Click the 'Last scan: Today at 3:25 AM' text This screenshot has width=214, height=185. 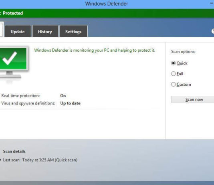point(40,160)
